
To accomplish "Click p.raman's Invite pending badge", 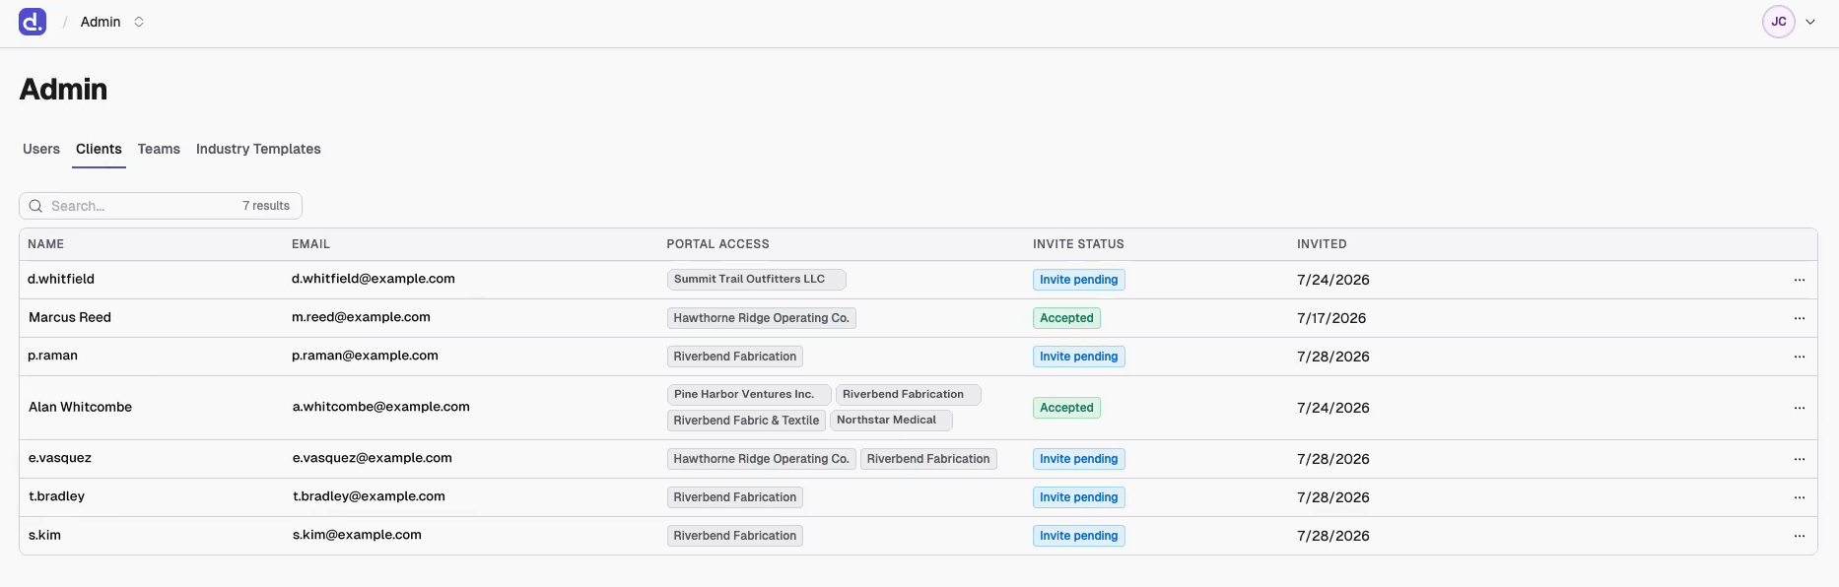I will [x=1078, y=357].
